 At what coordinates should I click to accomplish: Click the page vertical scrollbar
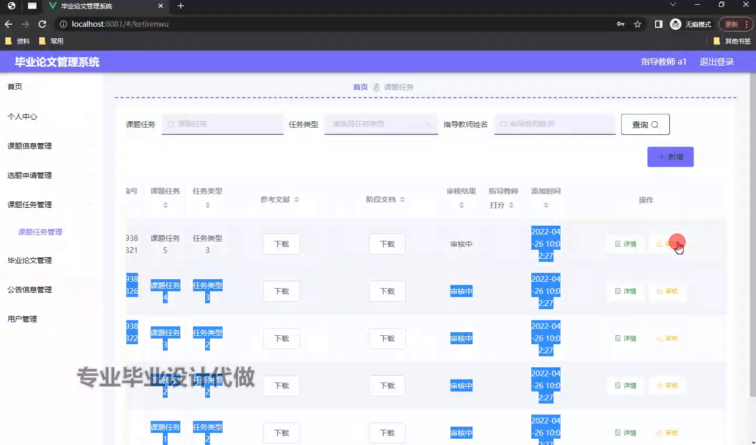pyautogui.click(x=752, y=235)
